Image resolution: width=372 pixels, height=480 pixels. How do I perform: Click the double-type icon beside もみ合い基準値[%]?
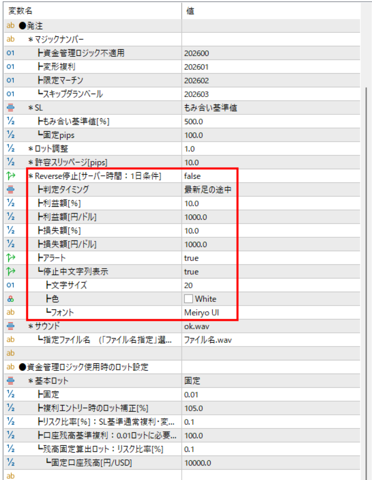(x=10, y=121)
